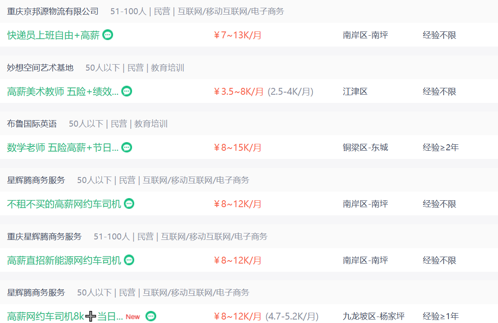Open chat icon beside 高薪美术教师 listing

(127, 91)
